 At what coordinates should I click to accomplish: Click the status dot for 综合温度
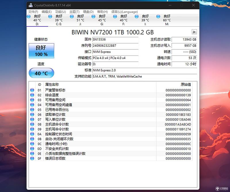pyautogui.click(x=32, y=95)
